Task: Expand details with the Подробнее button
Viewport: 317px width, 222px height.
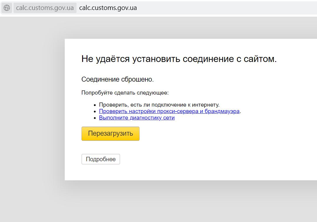Action: coord(101,159)
